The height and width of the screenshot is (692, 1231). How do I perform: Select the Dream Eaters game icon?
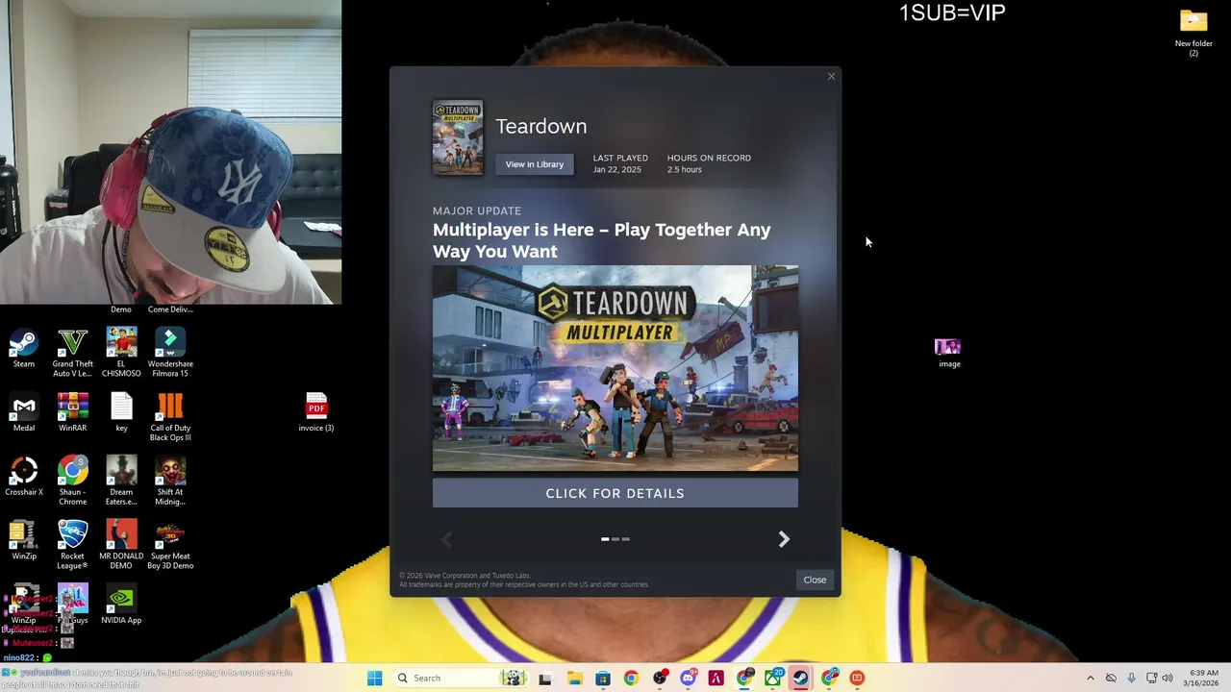point(121,481)
